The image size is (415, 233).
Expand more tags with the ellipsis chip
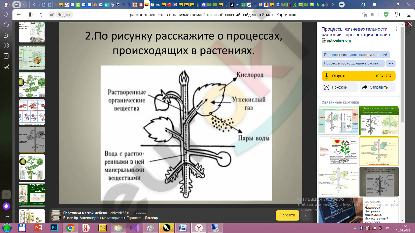tap(391, 63)
